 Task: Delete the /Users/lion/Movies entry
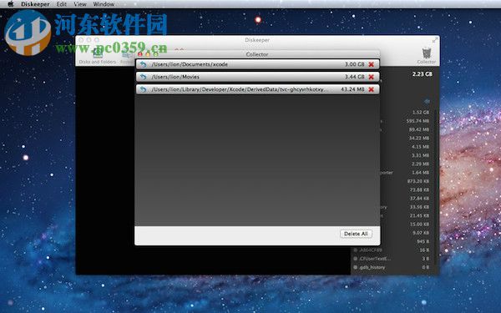[x=372, y=77]
